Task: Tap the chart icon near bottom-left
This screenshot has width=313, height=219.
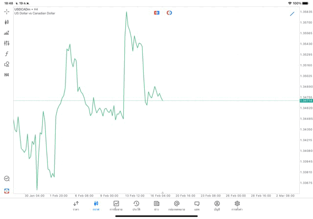Action: click(x=7, y=179)
